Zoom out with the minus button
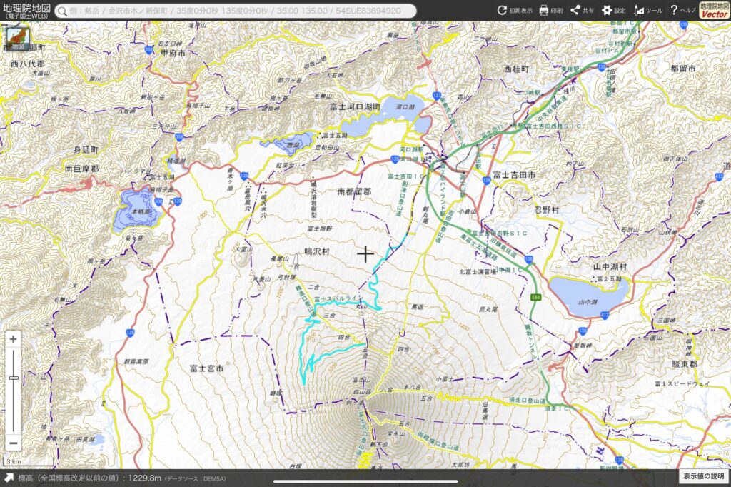 (13, 443)
